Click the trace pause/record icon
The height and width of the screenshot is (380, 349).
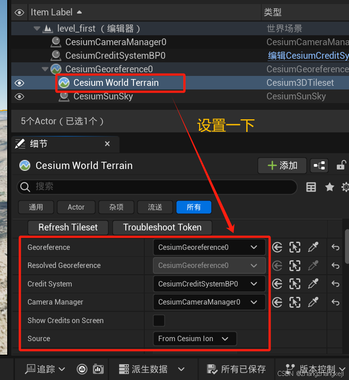pos(82,369)
